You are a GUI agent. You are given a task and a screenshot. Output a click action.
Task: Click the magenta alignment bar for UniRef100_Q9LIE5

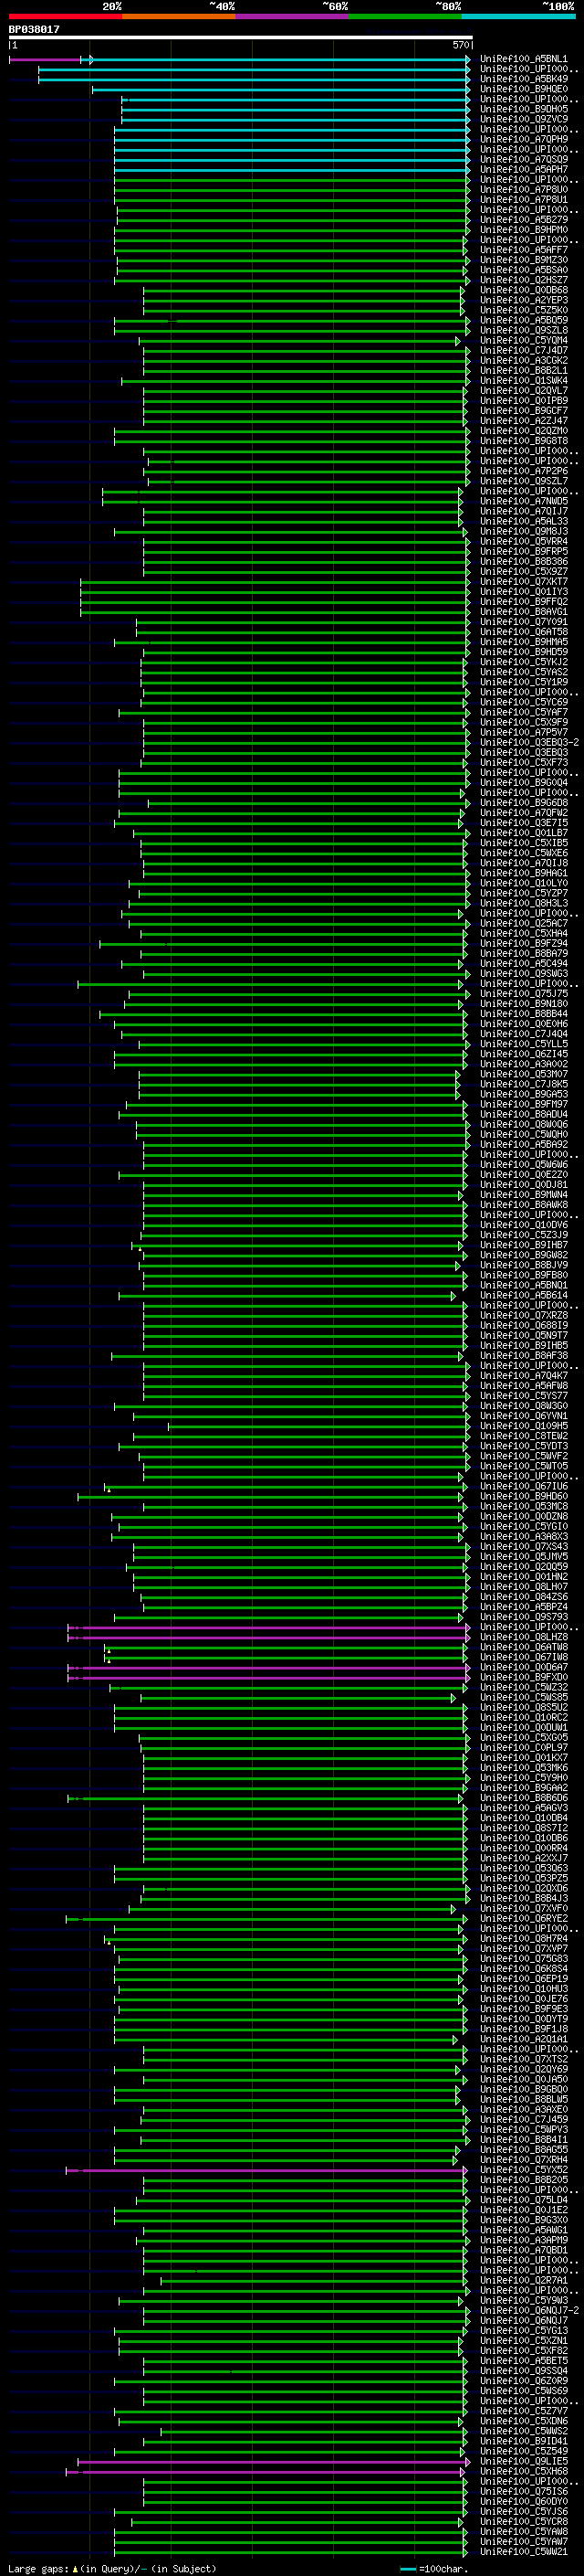tap(272, 2462)
